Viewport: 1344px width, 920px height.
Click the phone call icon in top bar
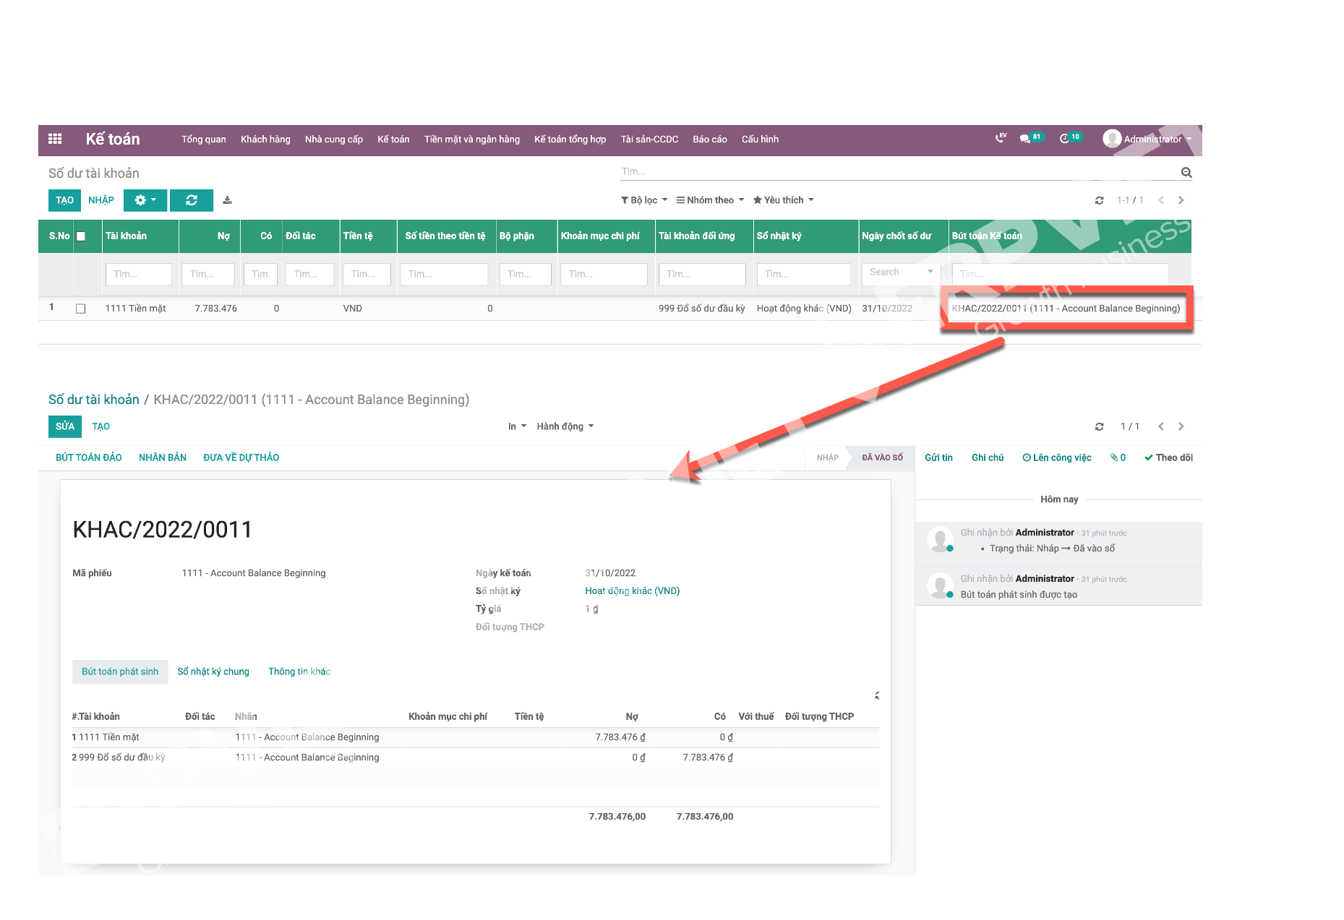tap(1001, 138)
